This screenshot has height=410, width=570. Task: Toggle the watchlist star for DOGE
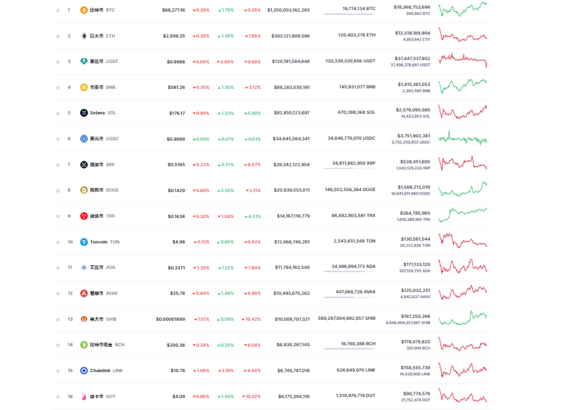click(x=58, y=190)
